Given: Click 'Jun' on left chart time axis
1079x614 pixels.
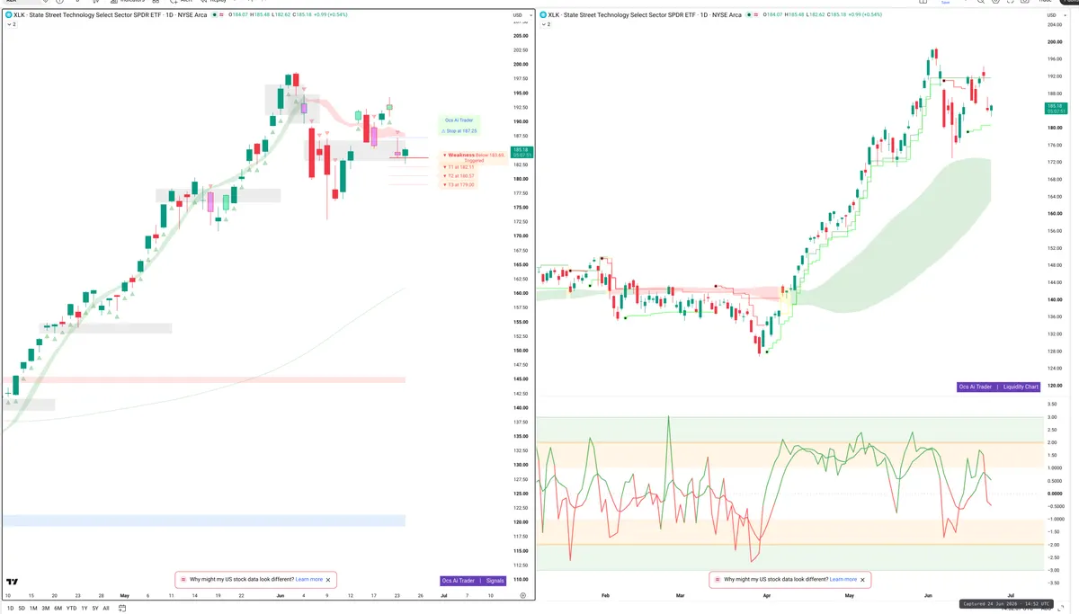Looking at the screenshot, I should [281, 595].
